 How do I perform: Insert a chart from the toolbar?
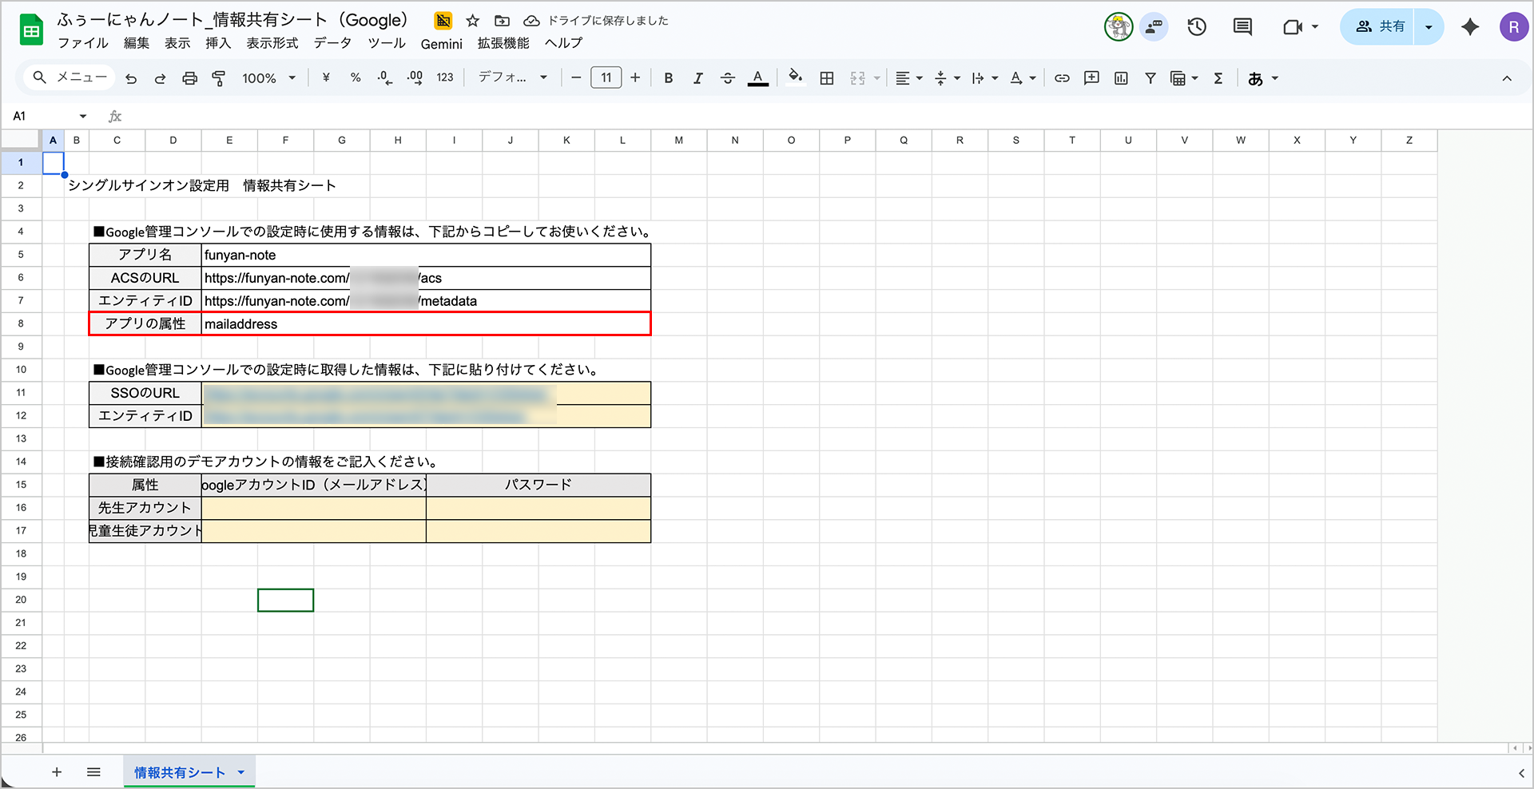click(1121, 78)
